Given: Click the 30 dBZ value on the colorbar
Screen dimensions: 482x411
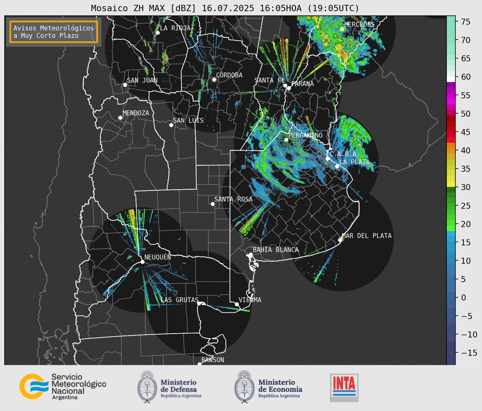Looking at the screenshot, I should coord(465,187).
